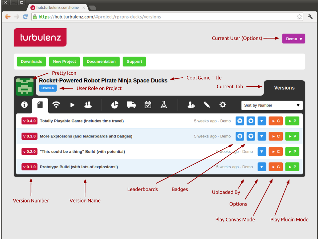319x239 pixels.
Task: Open badges for version 0.4.0
Action: pos(251,121)
